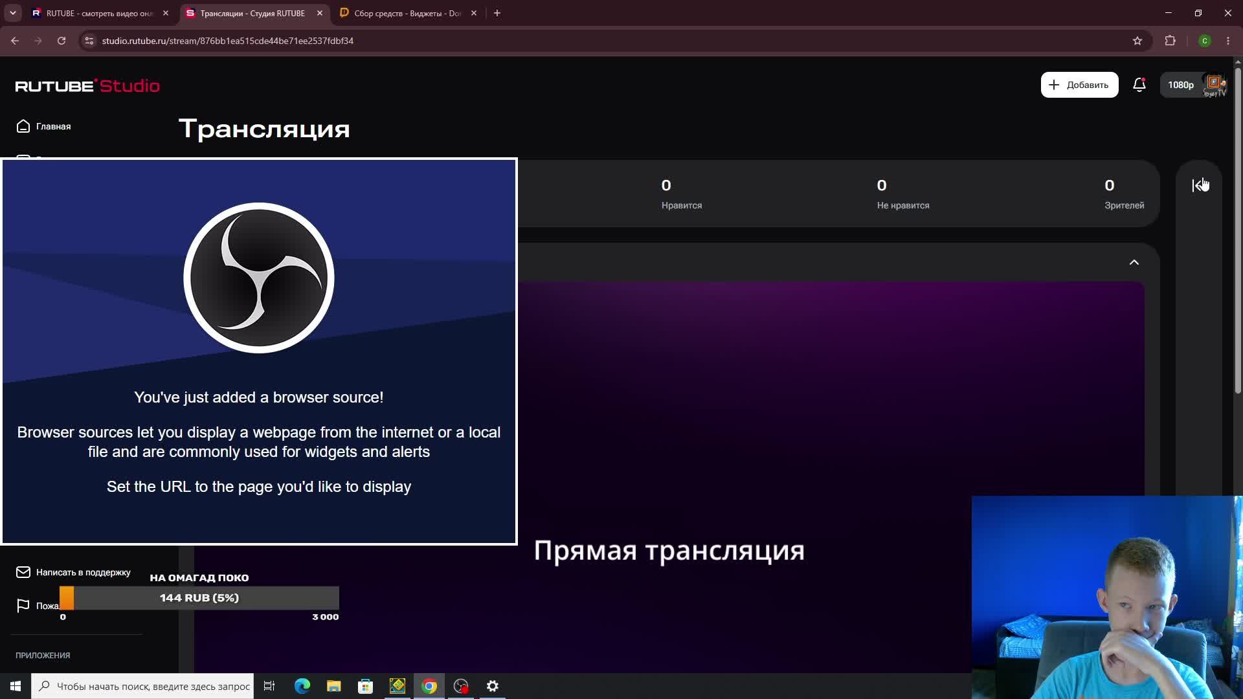Open OBS Studio from the taskbar
This screenshot has height=699, width=1243.
[461, 686]
